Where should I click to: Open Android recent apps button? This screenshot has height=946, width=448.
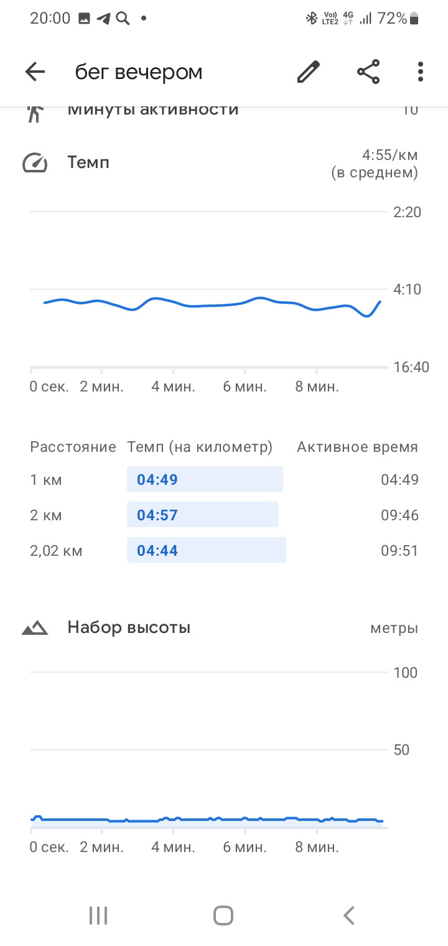(98, 915)
